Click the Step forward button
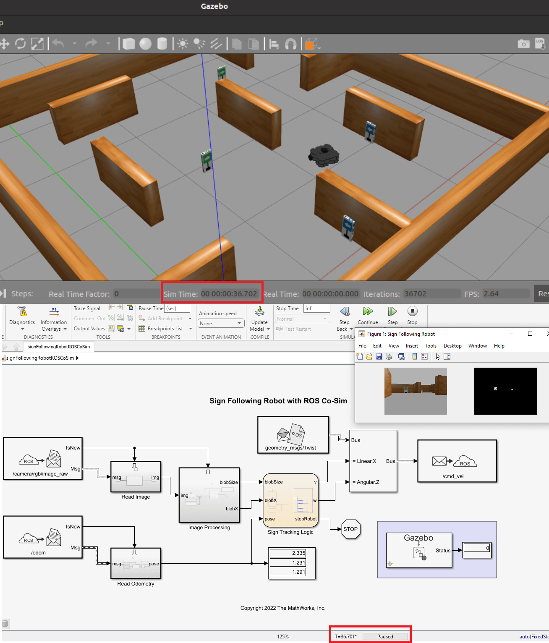 pos(392,316)
